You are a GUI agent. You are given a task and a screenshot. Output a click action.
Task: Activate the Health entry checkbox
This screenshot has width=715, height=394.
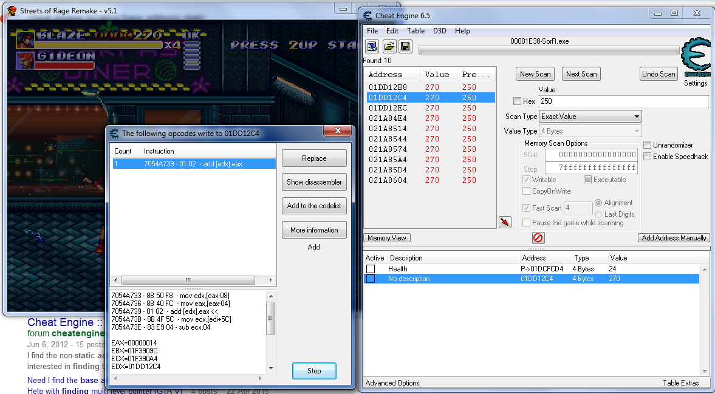pos(371,269)
